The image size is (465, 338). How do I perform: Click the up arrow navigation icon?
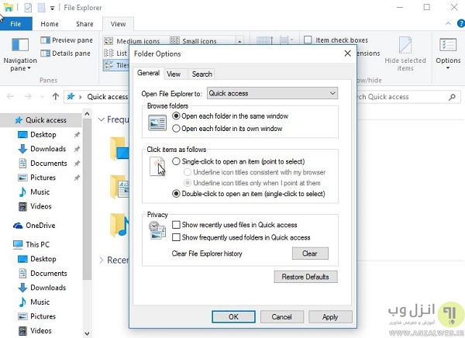tap(56, 97)
